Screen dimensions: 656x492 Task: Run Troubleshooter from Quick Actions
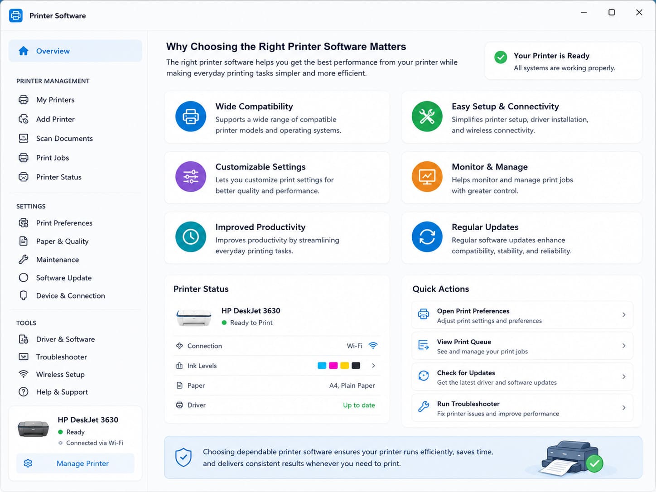pyautogui.click(x=522, y=408)
